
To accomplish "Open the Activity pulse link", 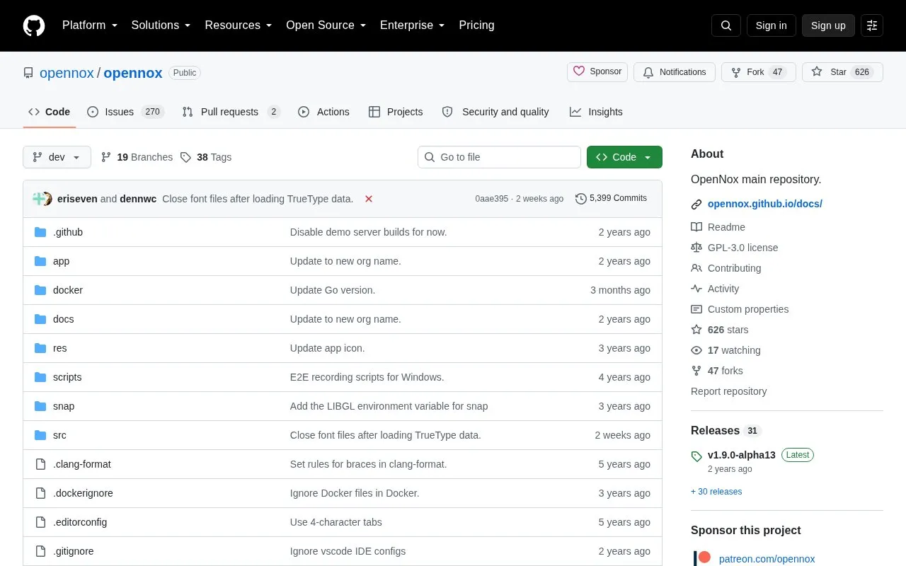I will pyautogui.click(x=715, y=289).
